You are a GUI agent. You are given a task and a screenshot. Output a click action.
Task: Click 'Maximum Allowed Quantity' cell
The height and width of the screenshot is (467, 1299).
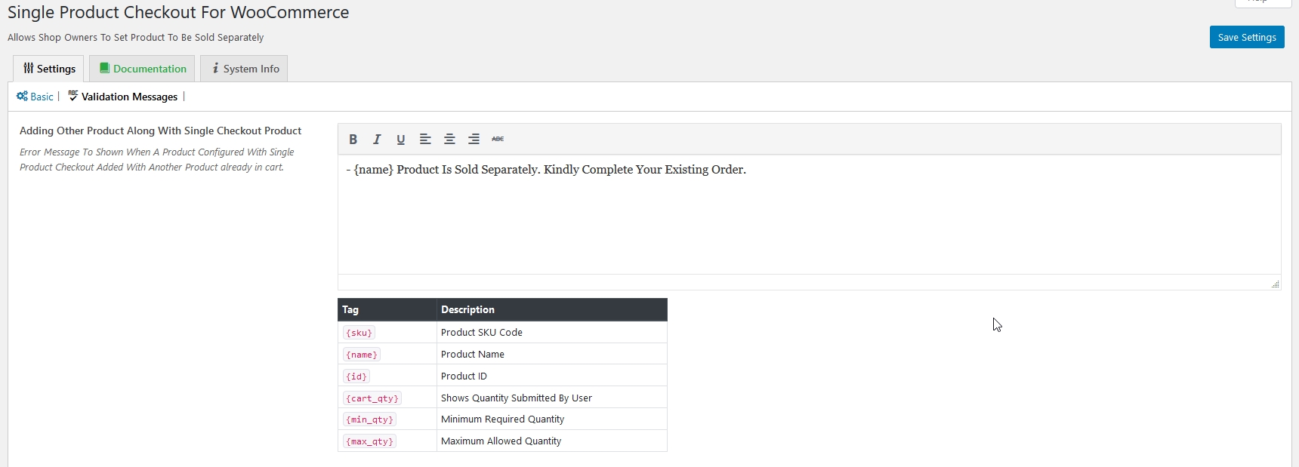[552, 441]
